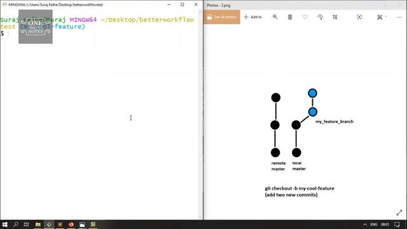Screen dimensions: 407x229
Task: Open the Edit & Create scissors icon
Action: click(380, 17)
